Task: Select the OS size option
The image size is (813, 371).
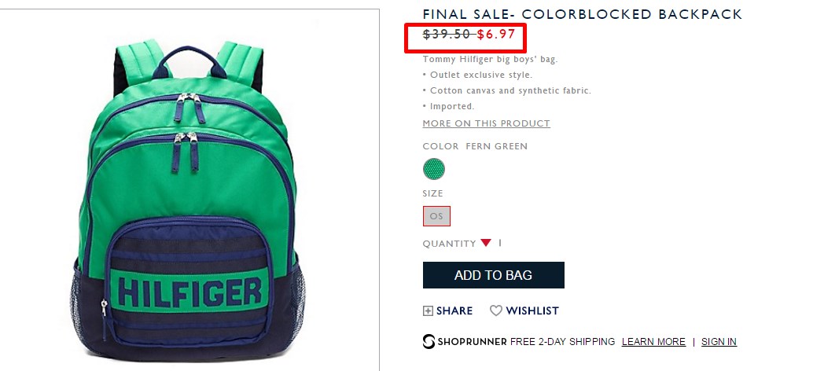Action: tap(436, 216)
